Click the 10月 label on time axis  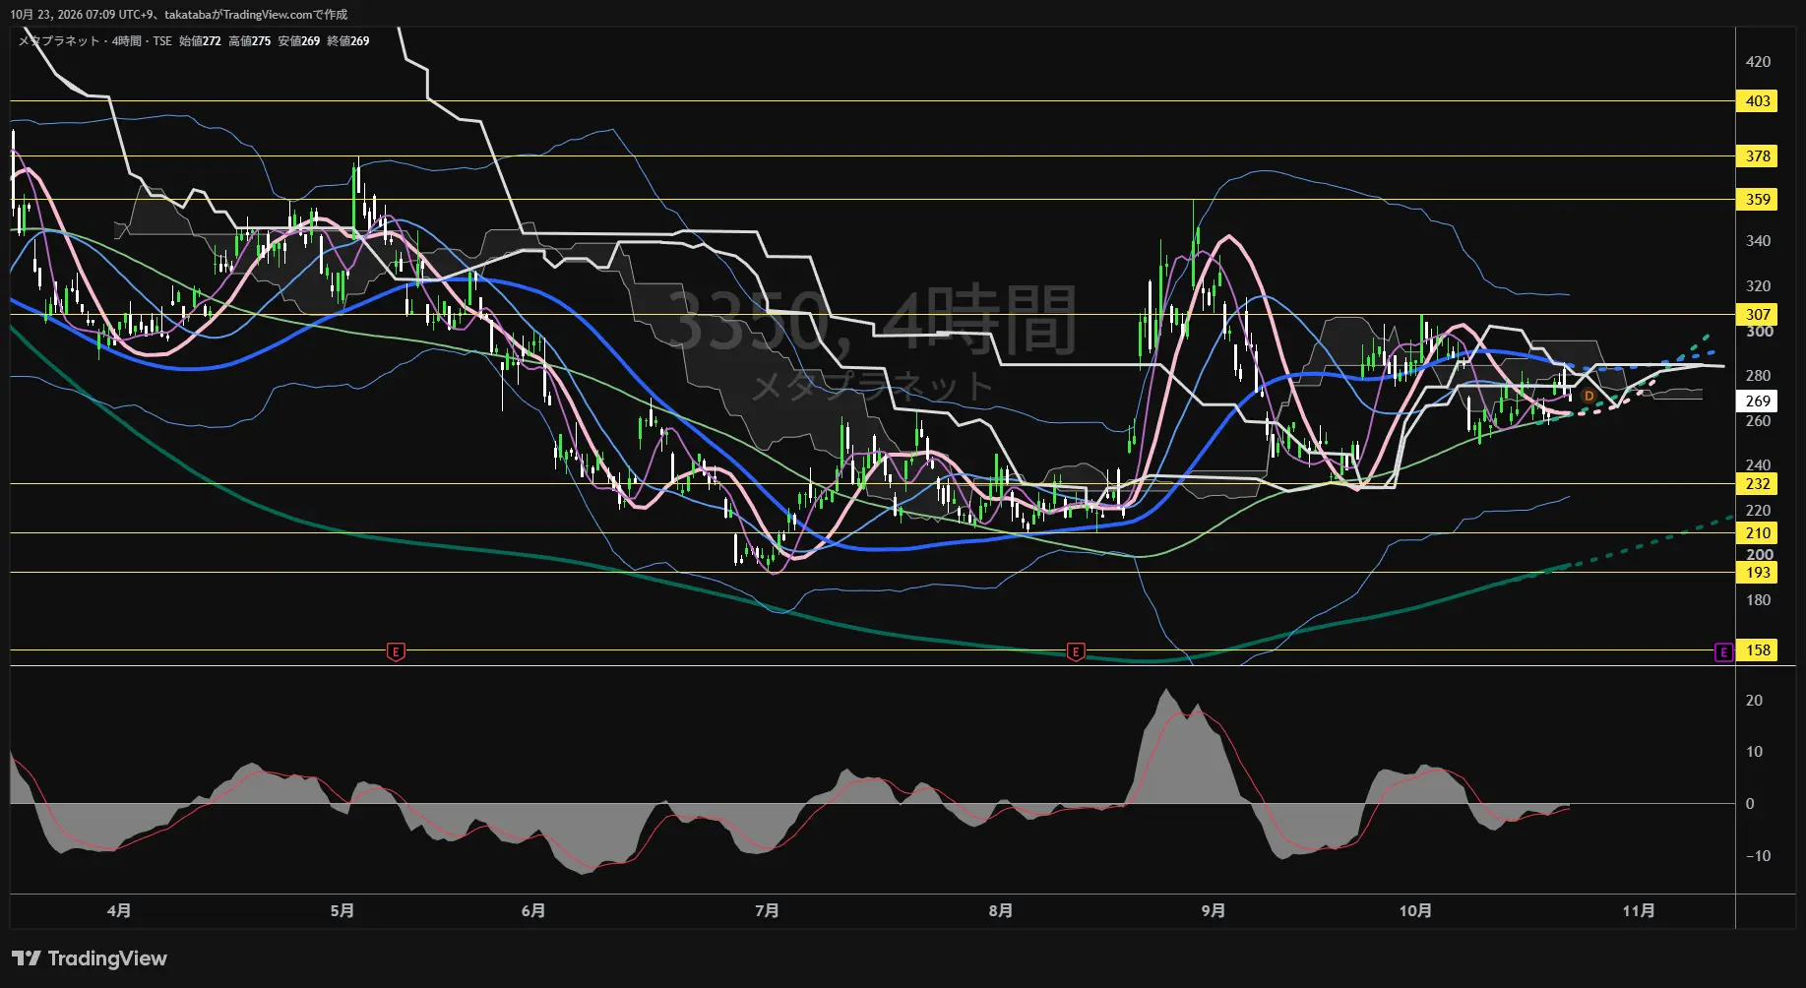pyautogui.click(x=1415, y=911)
